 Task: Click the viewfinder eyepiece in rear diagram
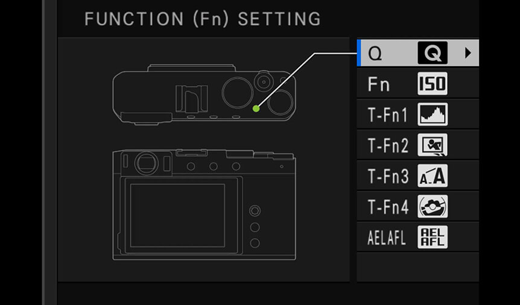146,163
